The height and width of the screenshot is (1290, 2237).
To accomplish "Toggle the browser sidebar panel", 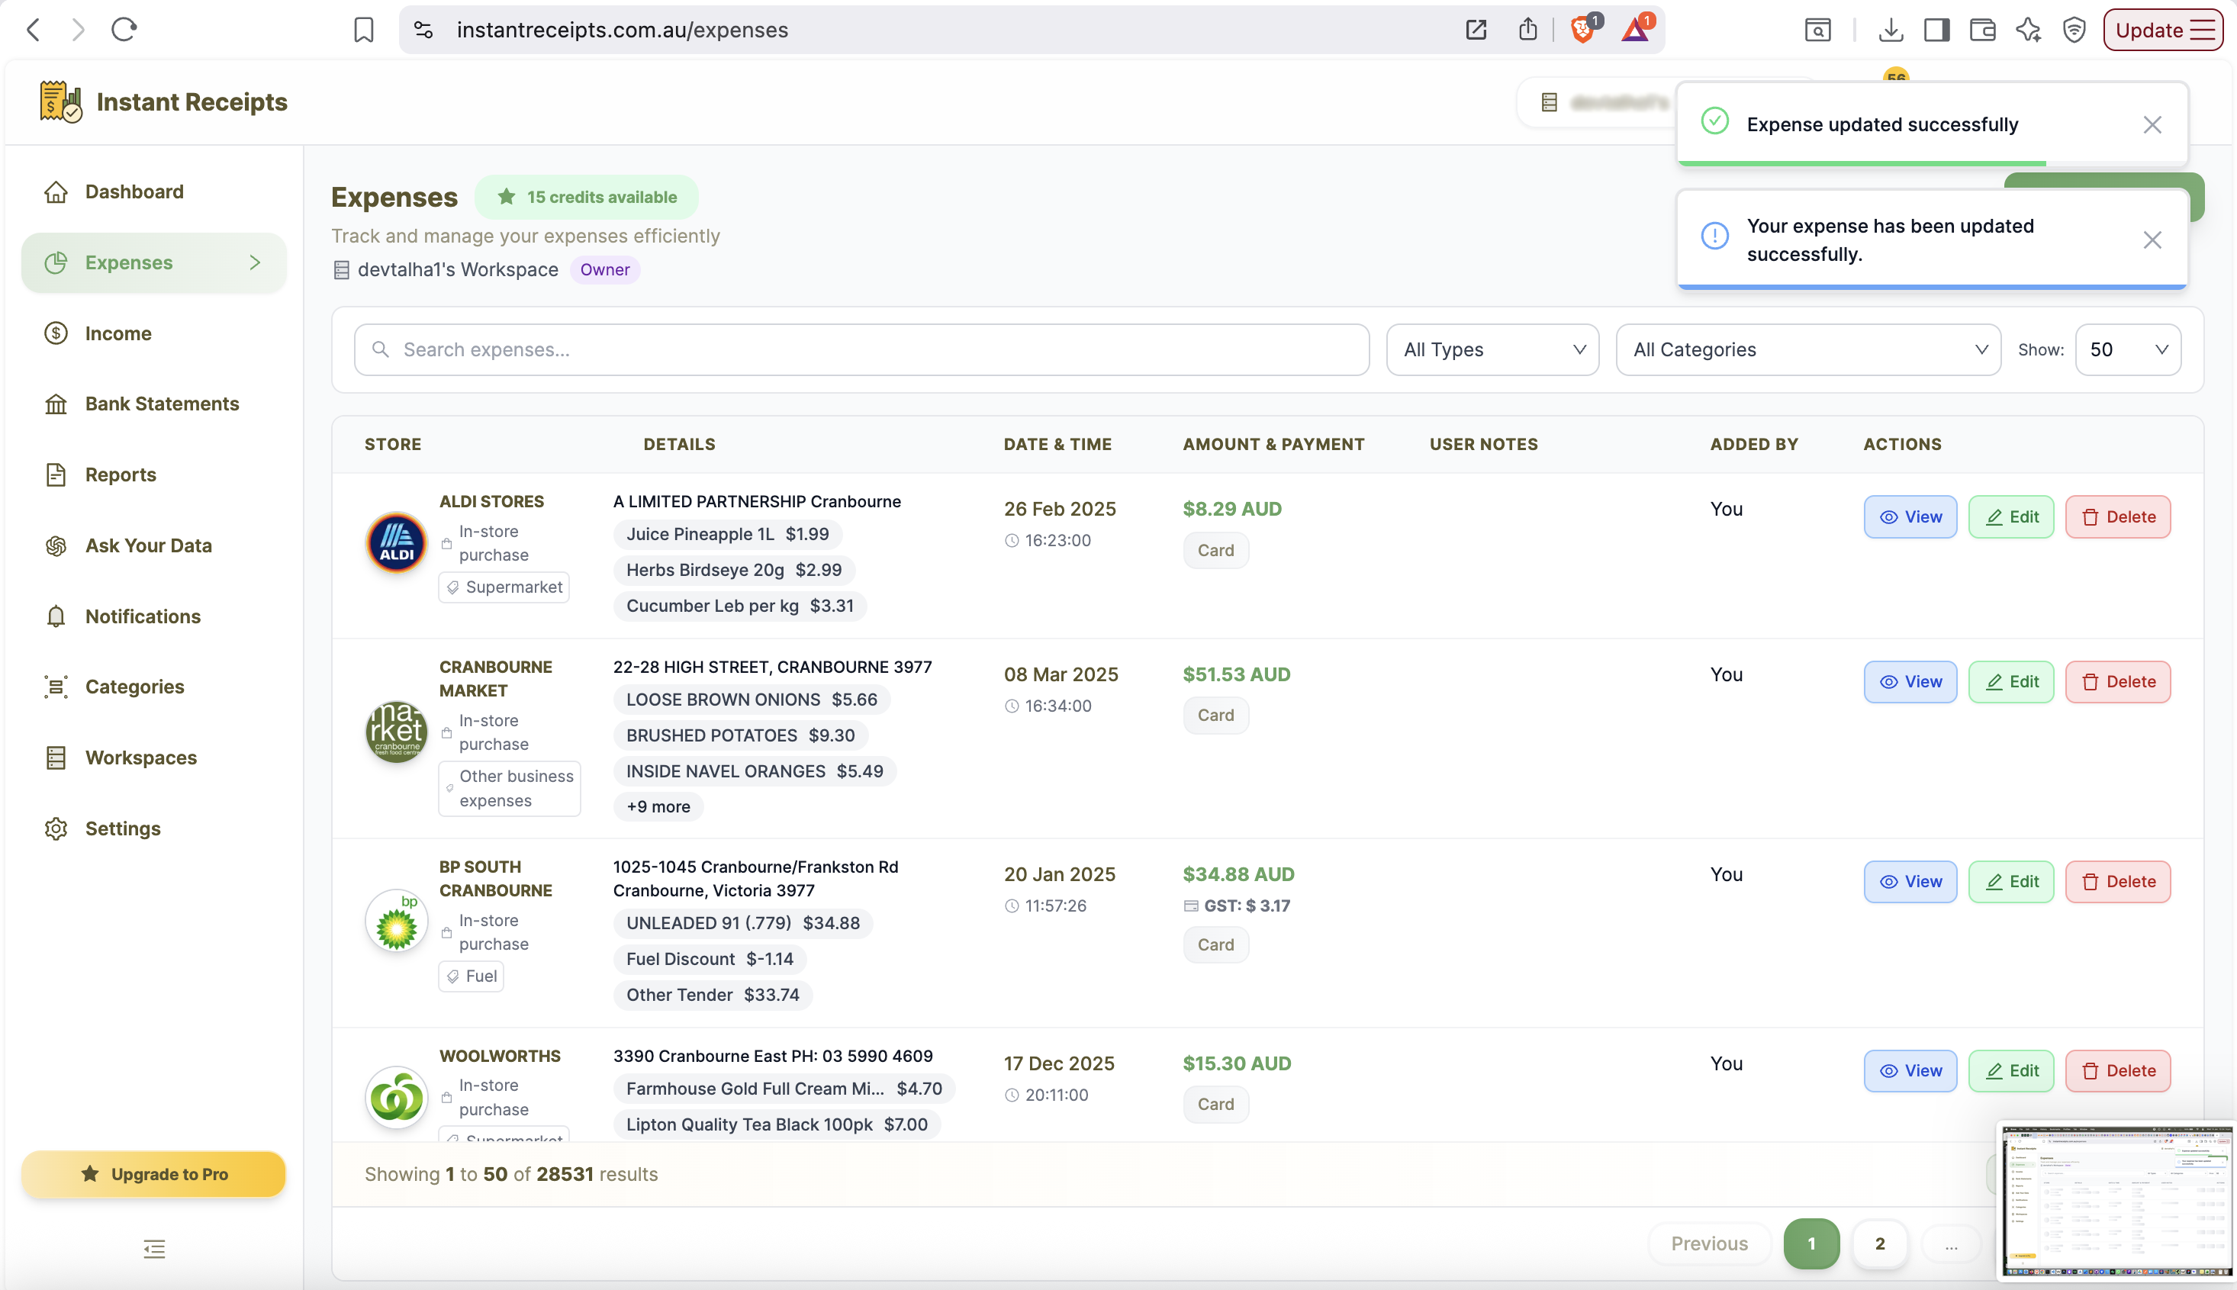I will 1936,29.
